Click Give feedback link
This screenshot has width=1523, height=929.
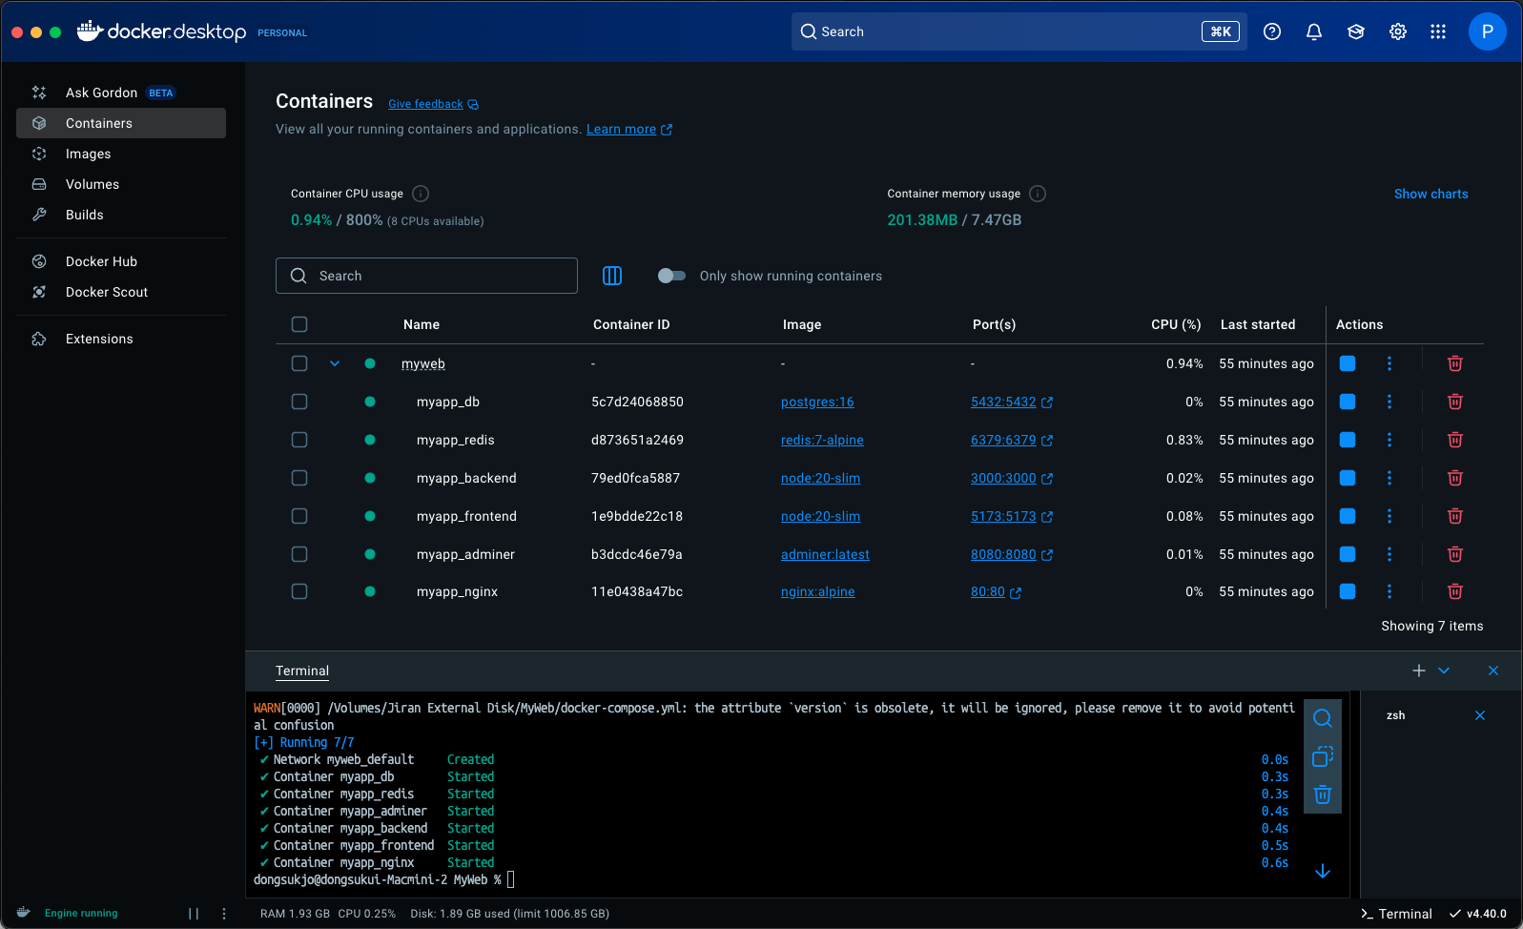click(433, 104)
